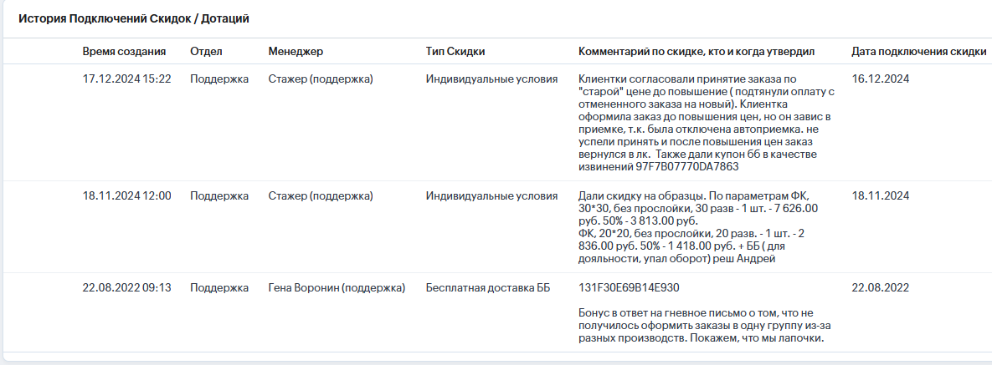Click the comment starting 'Бонус в ответ на гневное письмо'
Image resolution: width=992 pixels, height=365 pixels.
point(703,326)
